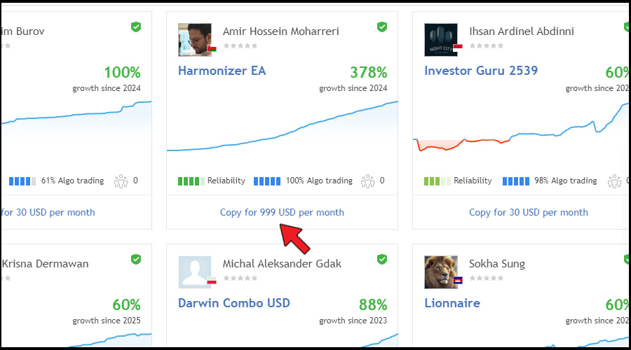Open the Darwin Combo USD signal
The image size is (631, 350).
point(233,303)
